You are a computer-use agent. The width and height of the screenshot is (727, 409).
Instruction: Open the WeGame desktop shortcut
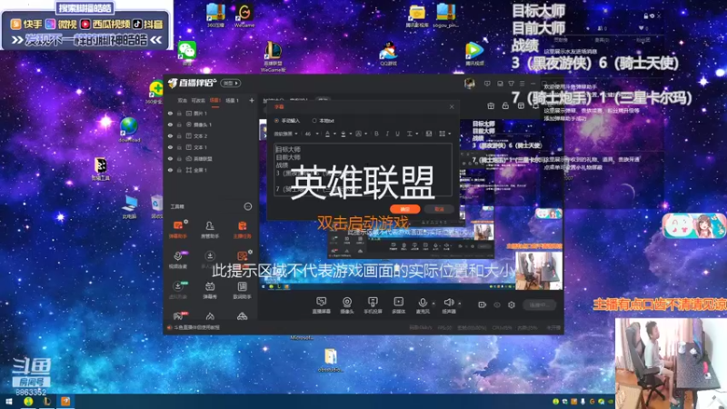pyautogui.click(x=244, y=15)
